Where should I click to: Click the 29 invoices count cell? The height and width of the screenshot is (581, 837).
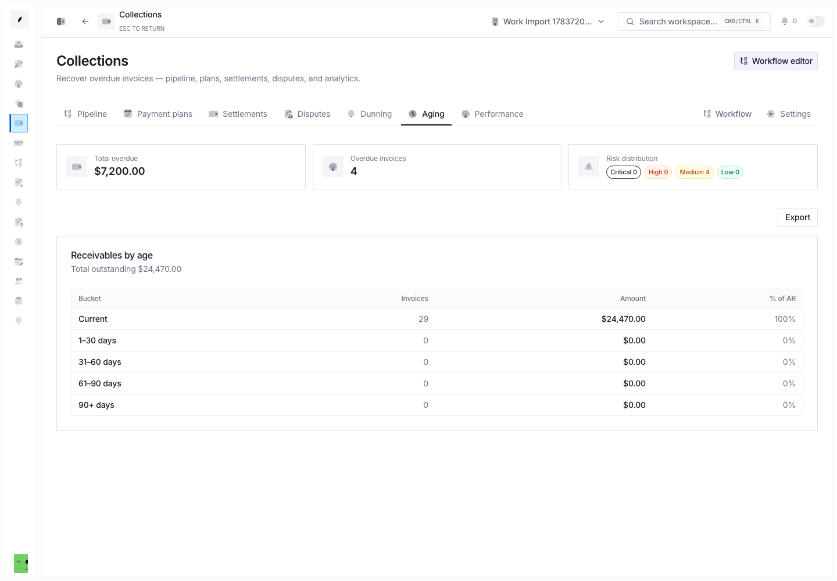click(x=423, y=319)
